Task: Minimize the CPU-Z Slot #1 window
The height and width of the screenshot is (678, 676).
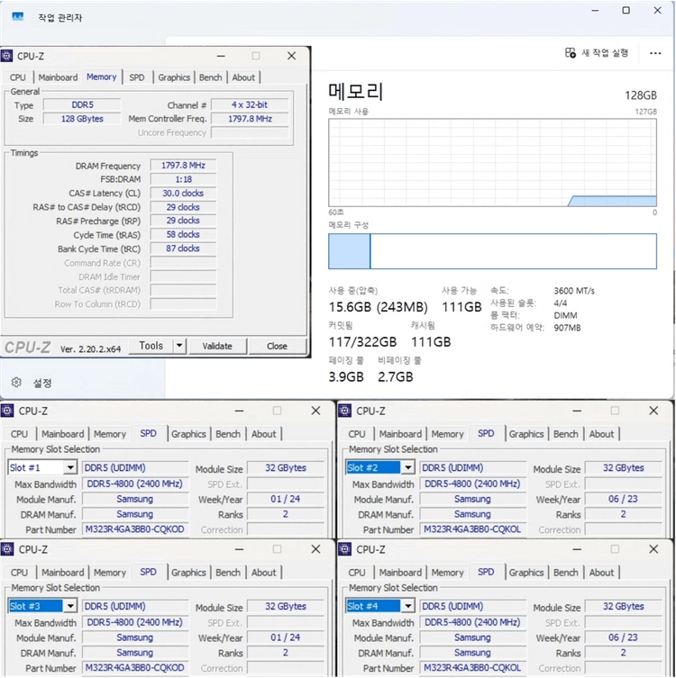Action: (x=240, y=411)
